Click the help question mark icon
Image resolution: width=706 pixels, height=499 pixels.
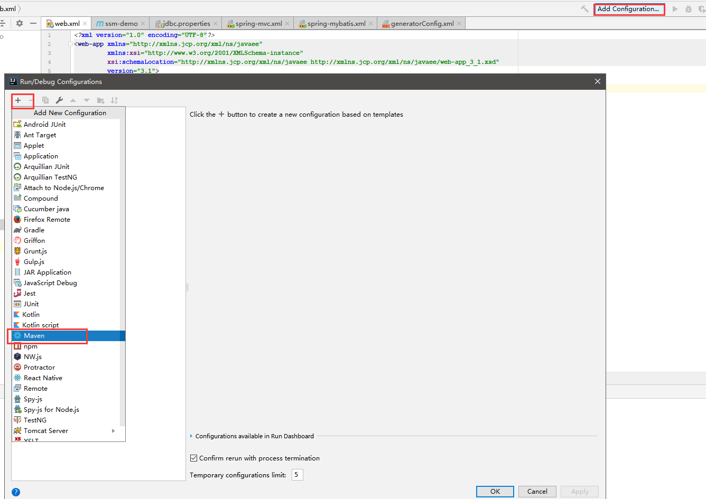tap(16, 492)
